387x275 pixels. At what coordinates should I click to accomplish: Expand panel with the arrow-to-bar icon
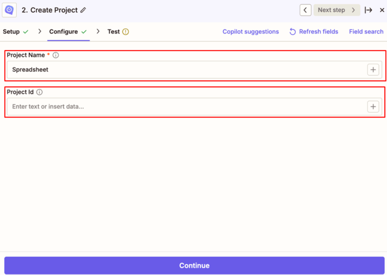(369, 10)
